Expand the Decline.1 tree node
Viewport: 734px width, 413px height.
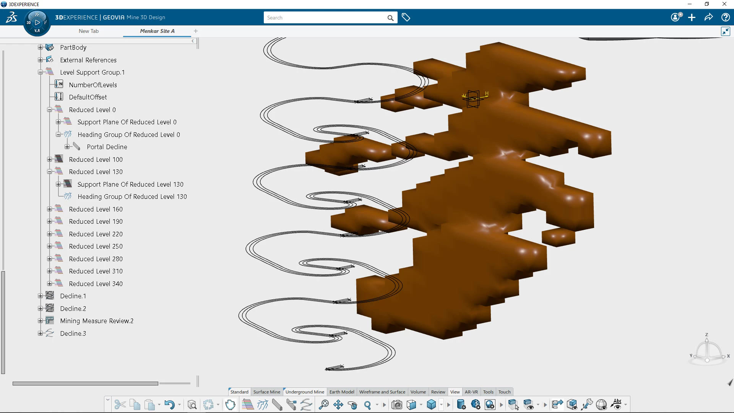coord(40,296)
